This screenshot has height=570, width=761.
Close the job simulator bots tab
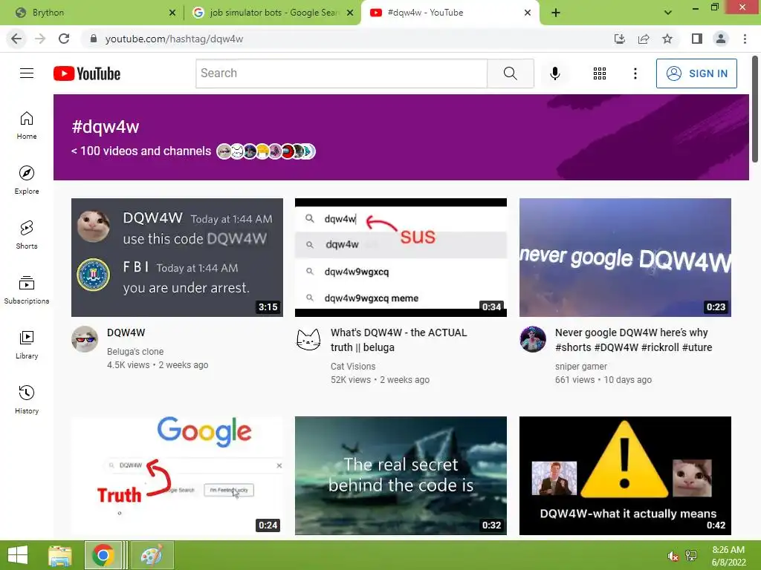350,13
